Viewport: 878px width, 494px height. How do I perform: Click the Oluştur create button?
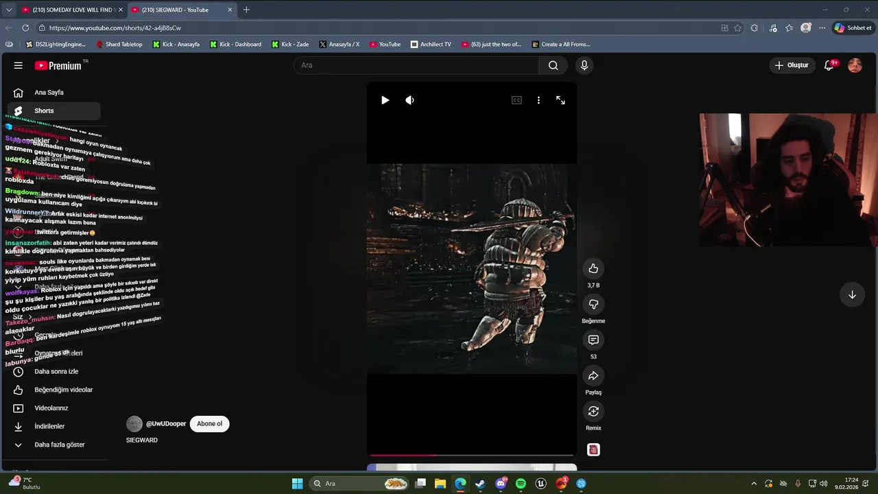coord(792,65)
